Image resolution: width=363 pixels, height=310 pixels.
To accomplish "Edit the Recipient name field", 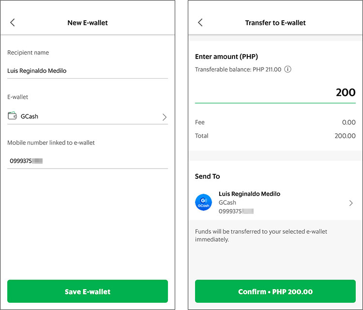I will tap(88, 70).
